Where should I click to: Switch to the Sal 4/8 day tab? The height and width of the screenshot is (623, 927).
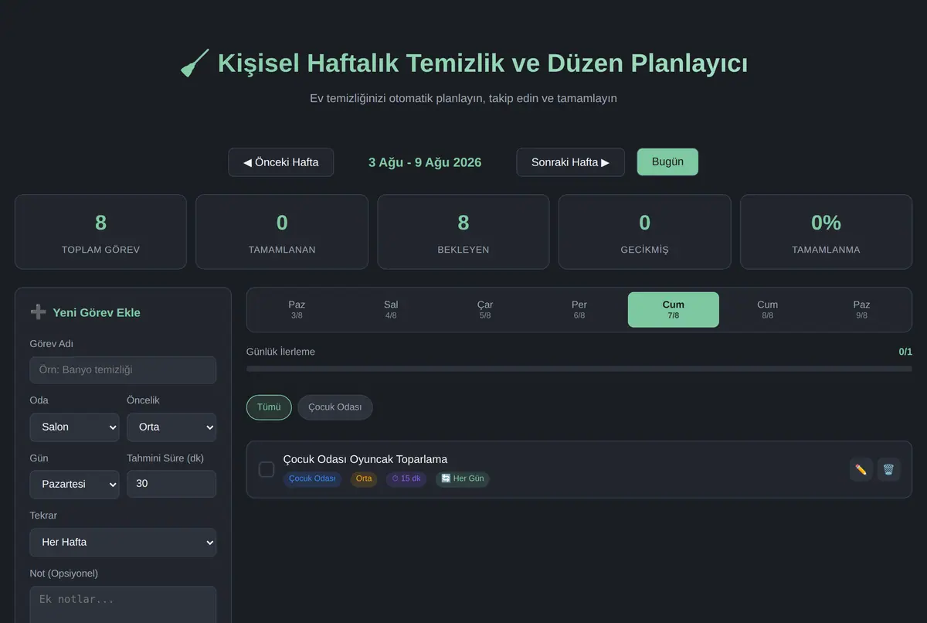click(391, 310)
